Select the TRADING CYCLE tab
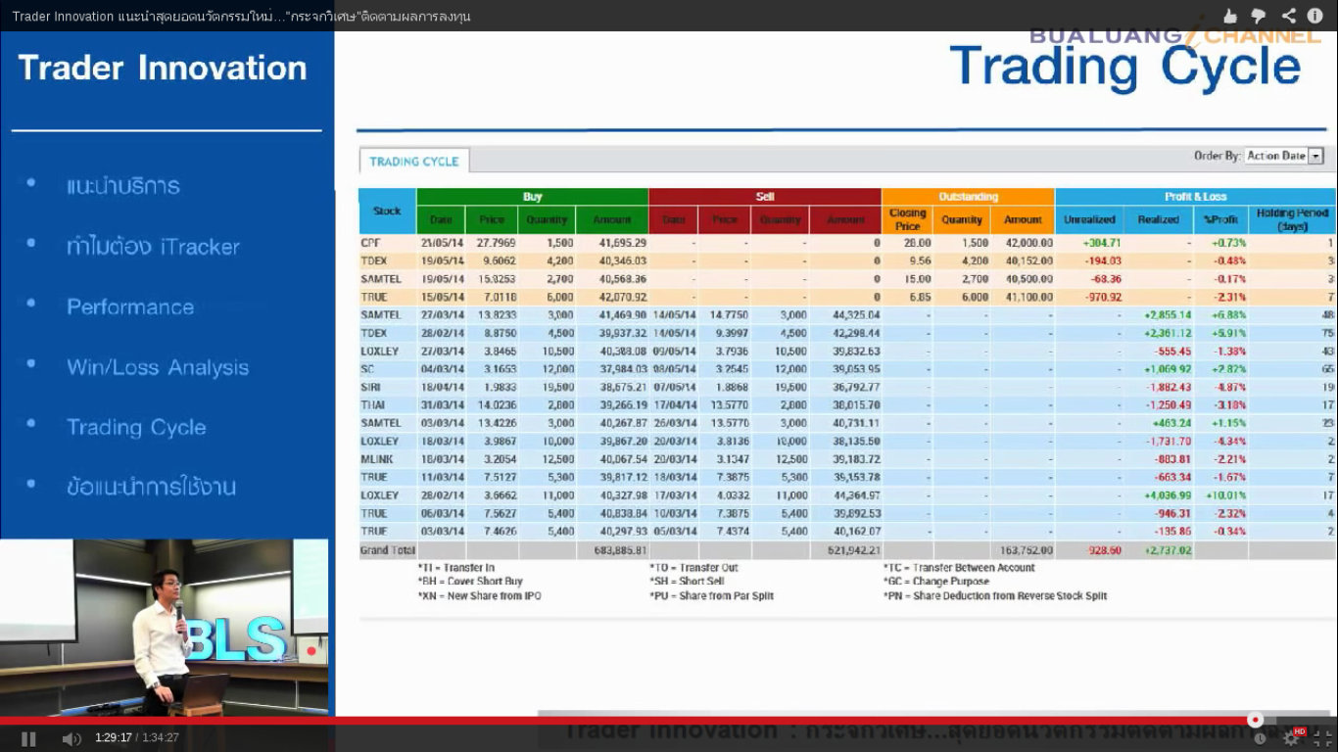This screenshot has height=752, width=1338. coord(414,162)
